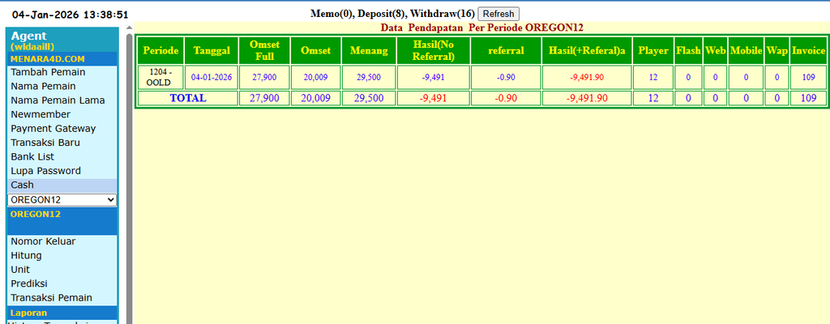The width and height of the screenshot is (830, 324).
Task: Click the Tanggal column header
Action: click(212, 51)
